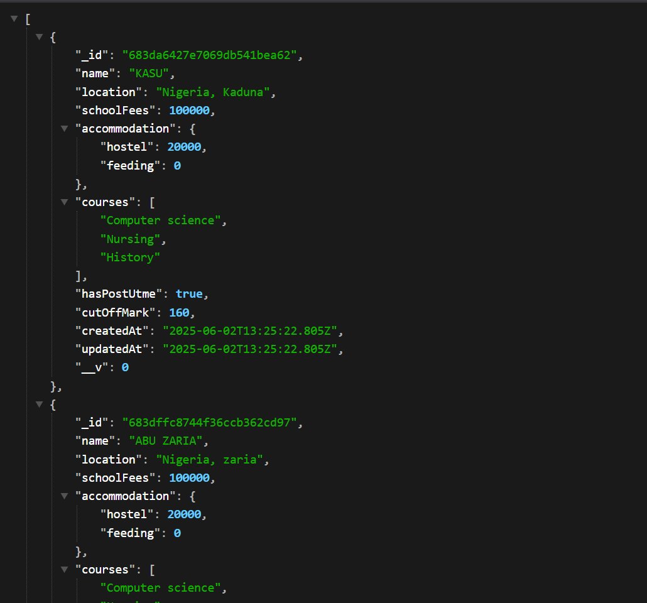This screenshot has width=647, height=603.
Task: Click the "name" key above "location" in KASU
Action: tap(95, 73)
